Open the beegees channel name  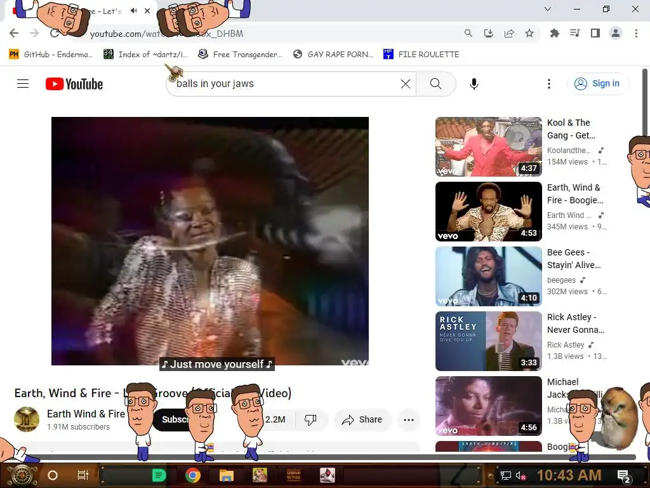(x=561, y=280)
